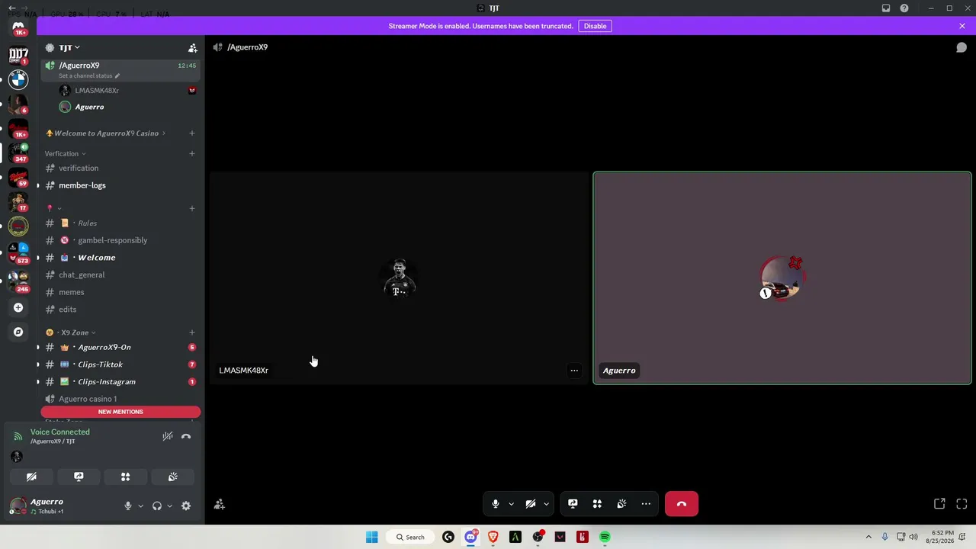This screenshot has height=549, width=976.
Task: Invite members to the TJT server
Action: tap(193, 48)
